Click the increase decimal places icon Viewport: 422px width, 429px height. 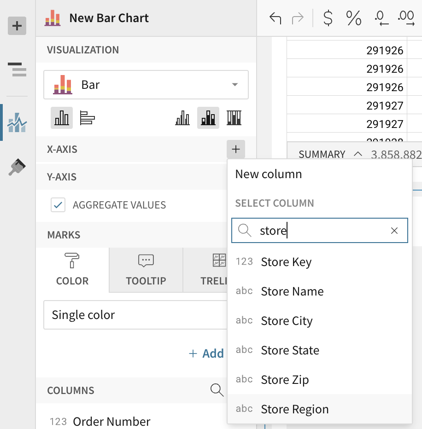(x=405, y=19)
